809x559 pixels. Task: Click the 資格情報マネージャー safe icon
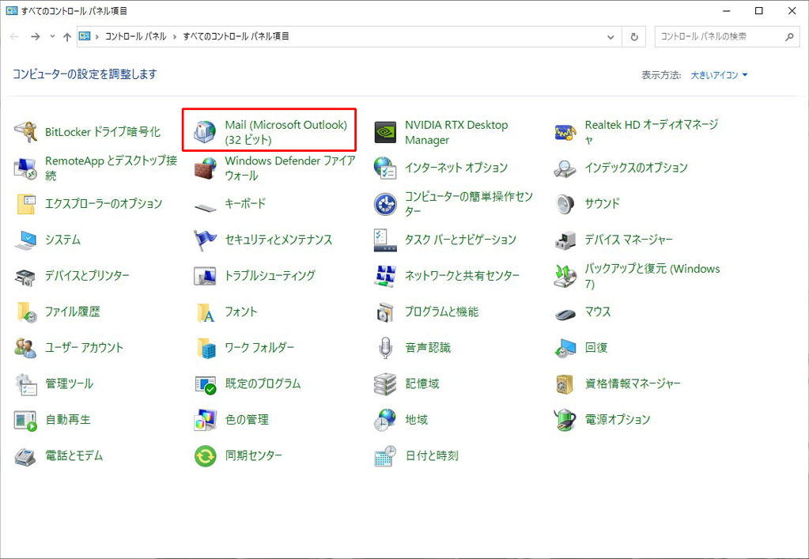[x=565, y=385]
